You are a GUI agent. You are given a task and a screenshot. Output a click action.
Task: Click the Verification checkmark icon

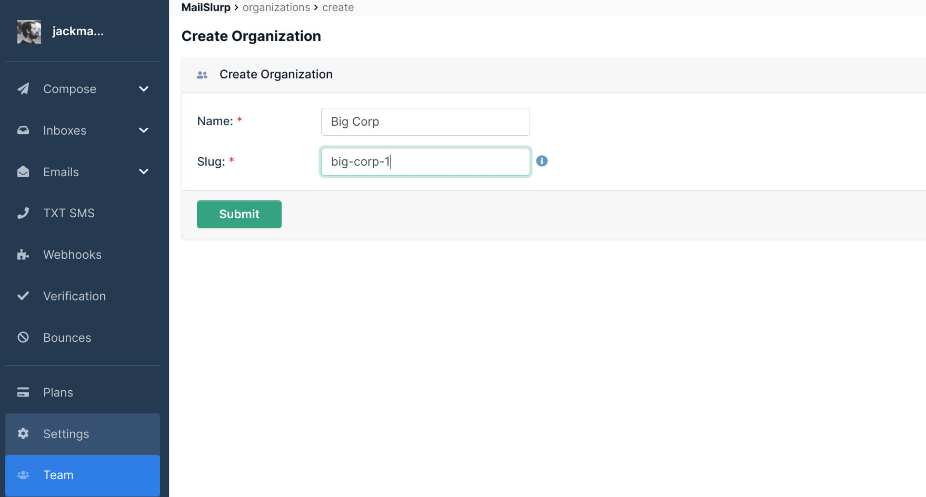click(x=23, y=296)
